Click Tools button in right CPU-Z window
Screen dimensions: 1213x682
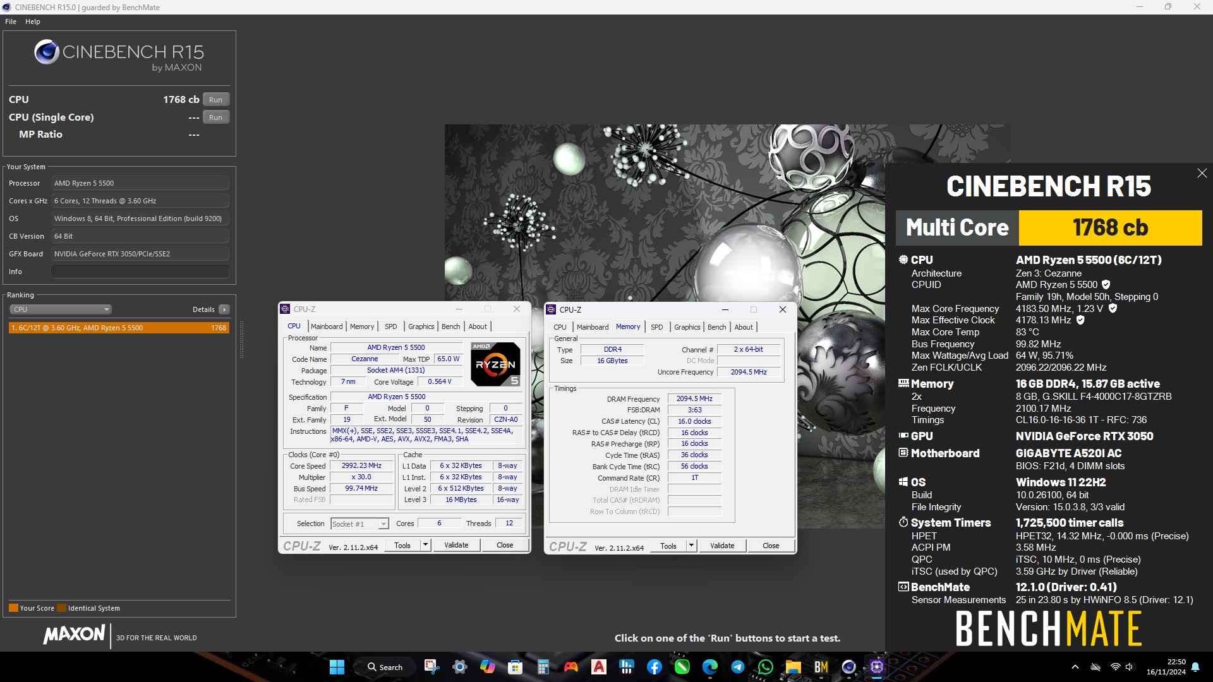[x=668, y=546]
